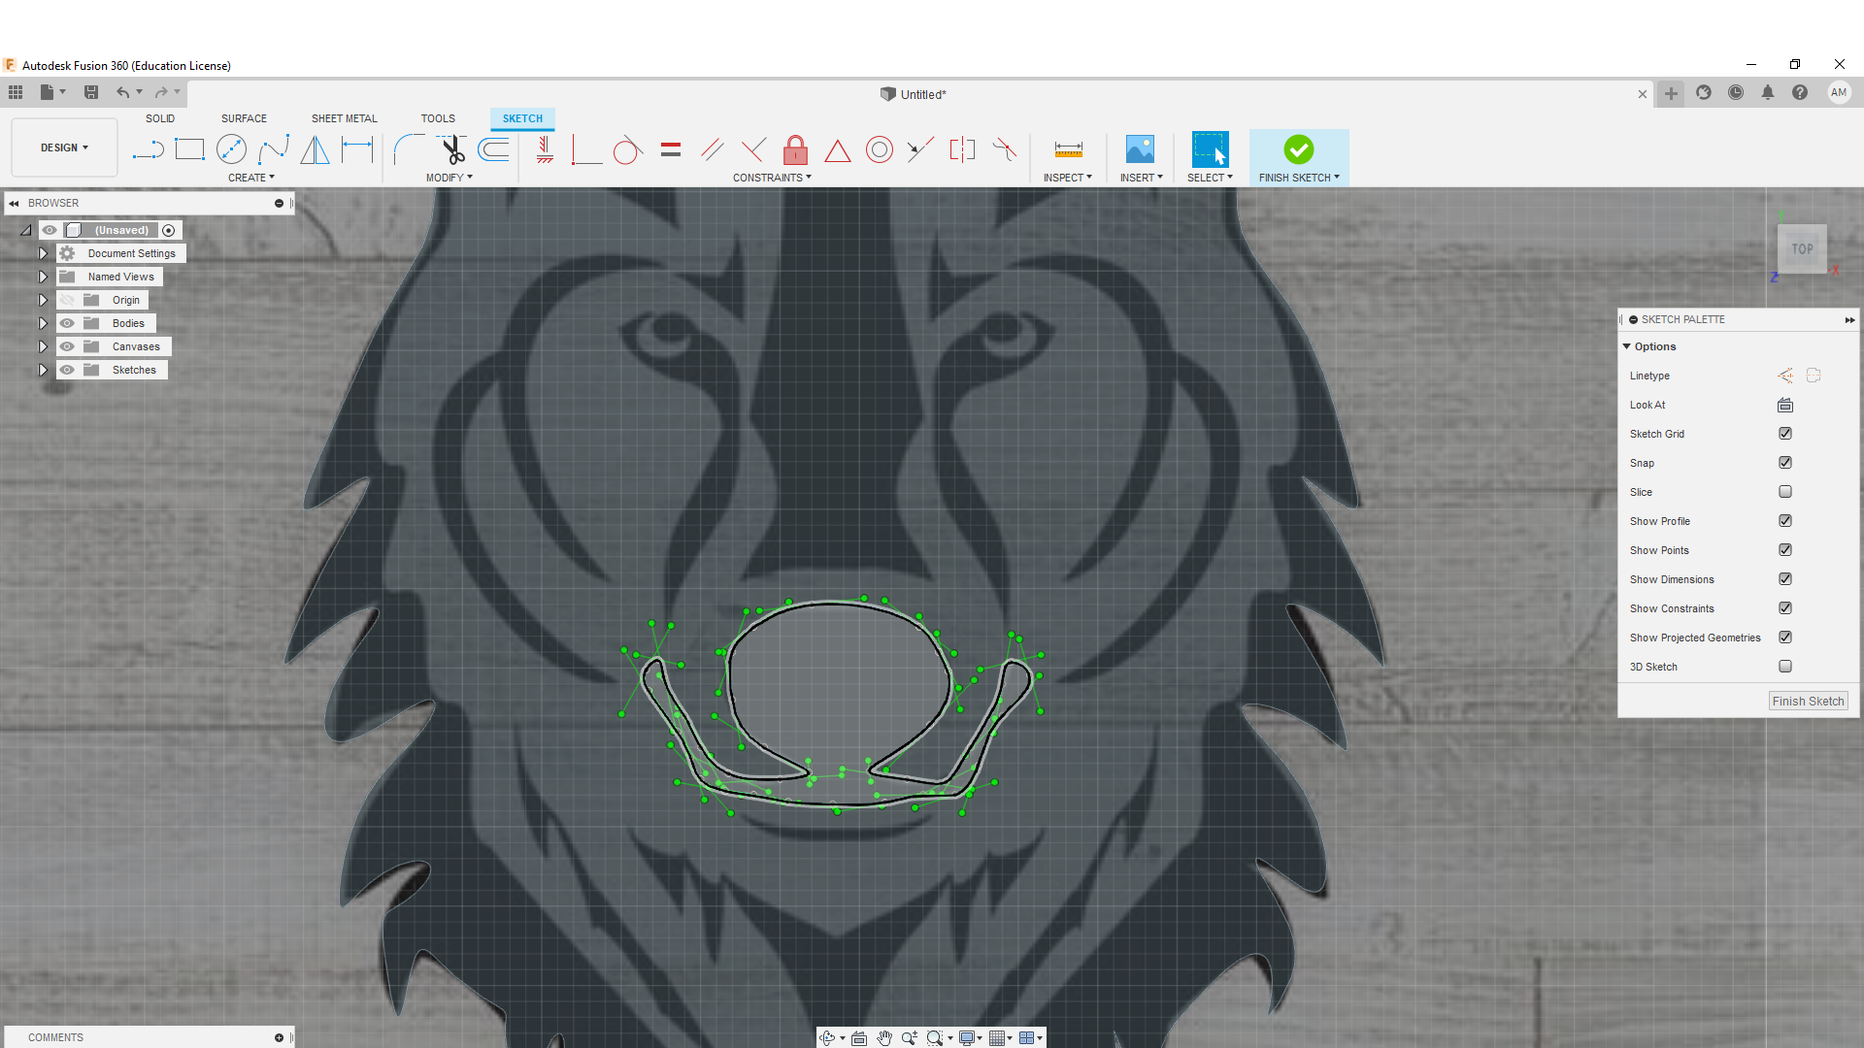Viewport: 1864px width, 1048px height.
Task: Toggle the 3D Sketch checkbox
Action: tap(1784, 667)
